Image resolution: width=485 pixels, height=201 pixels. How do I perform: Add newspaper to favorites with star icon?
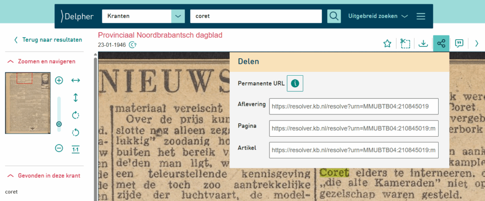pyautogui.click(x=387, y=44)
